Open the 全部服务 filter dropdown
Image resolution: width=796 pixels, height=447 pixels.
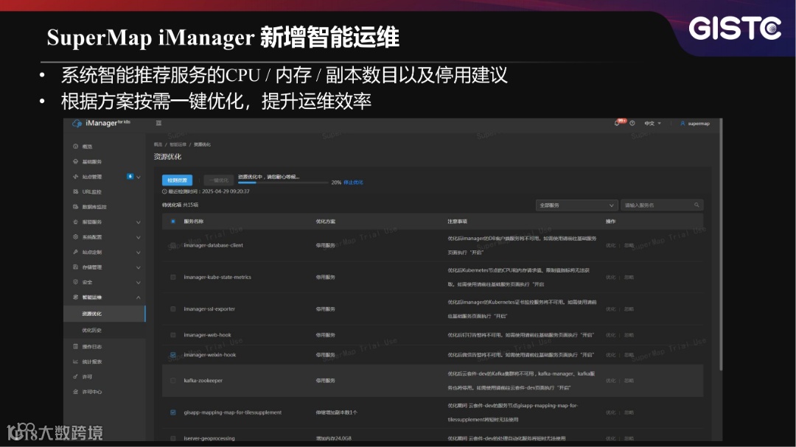pos(576,205)
